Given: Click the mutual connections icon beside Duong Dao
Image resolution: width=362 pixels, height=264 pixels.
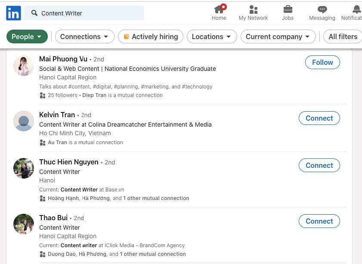Looking at the screenshot, I should pyautogui.click(x=43, y=254).
